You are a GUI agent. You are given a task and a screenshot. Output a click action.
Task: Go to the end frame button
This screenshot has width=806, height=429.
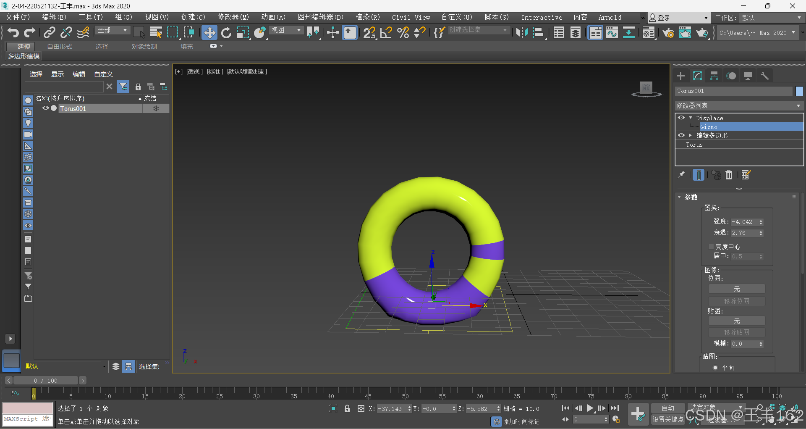pyautogui.click(x=615, y=408)
